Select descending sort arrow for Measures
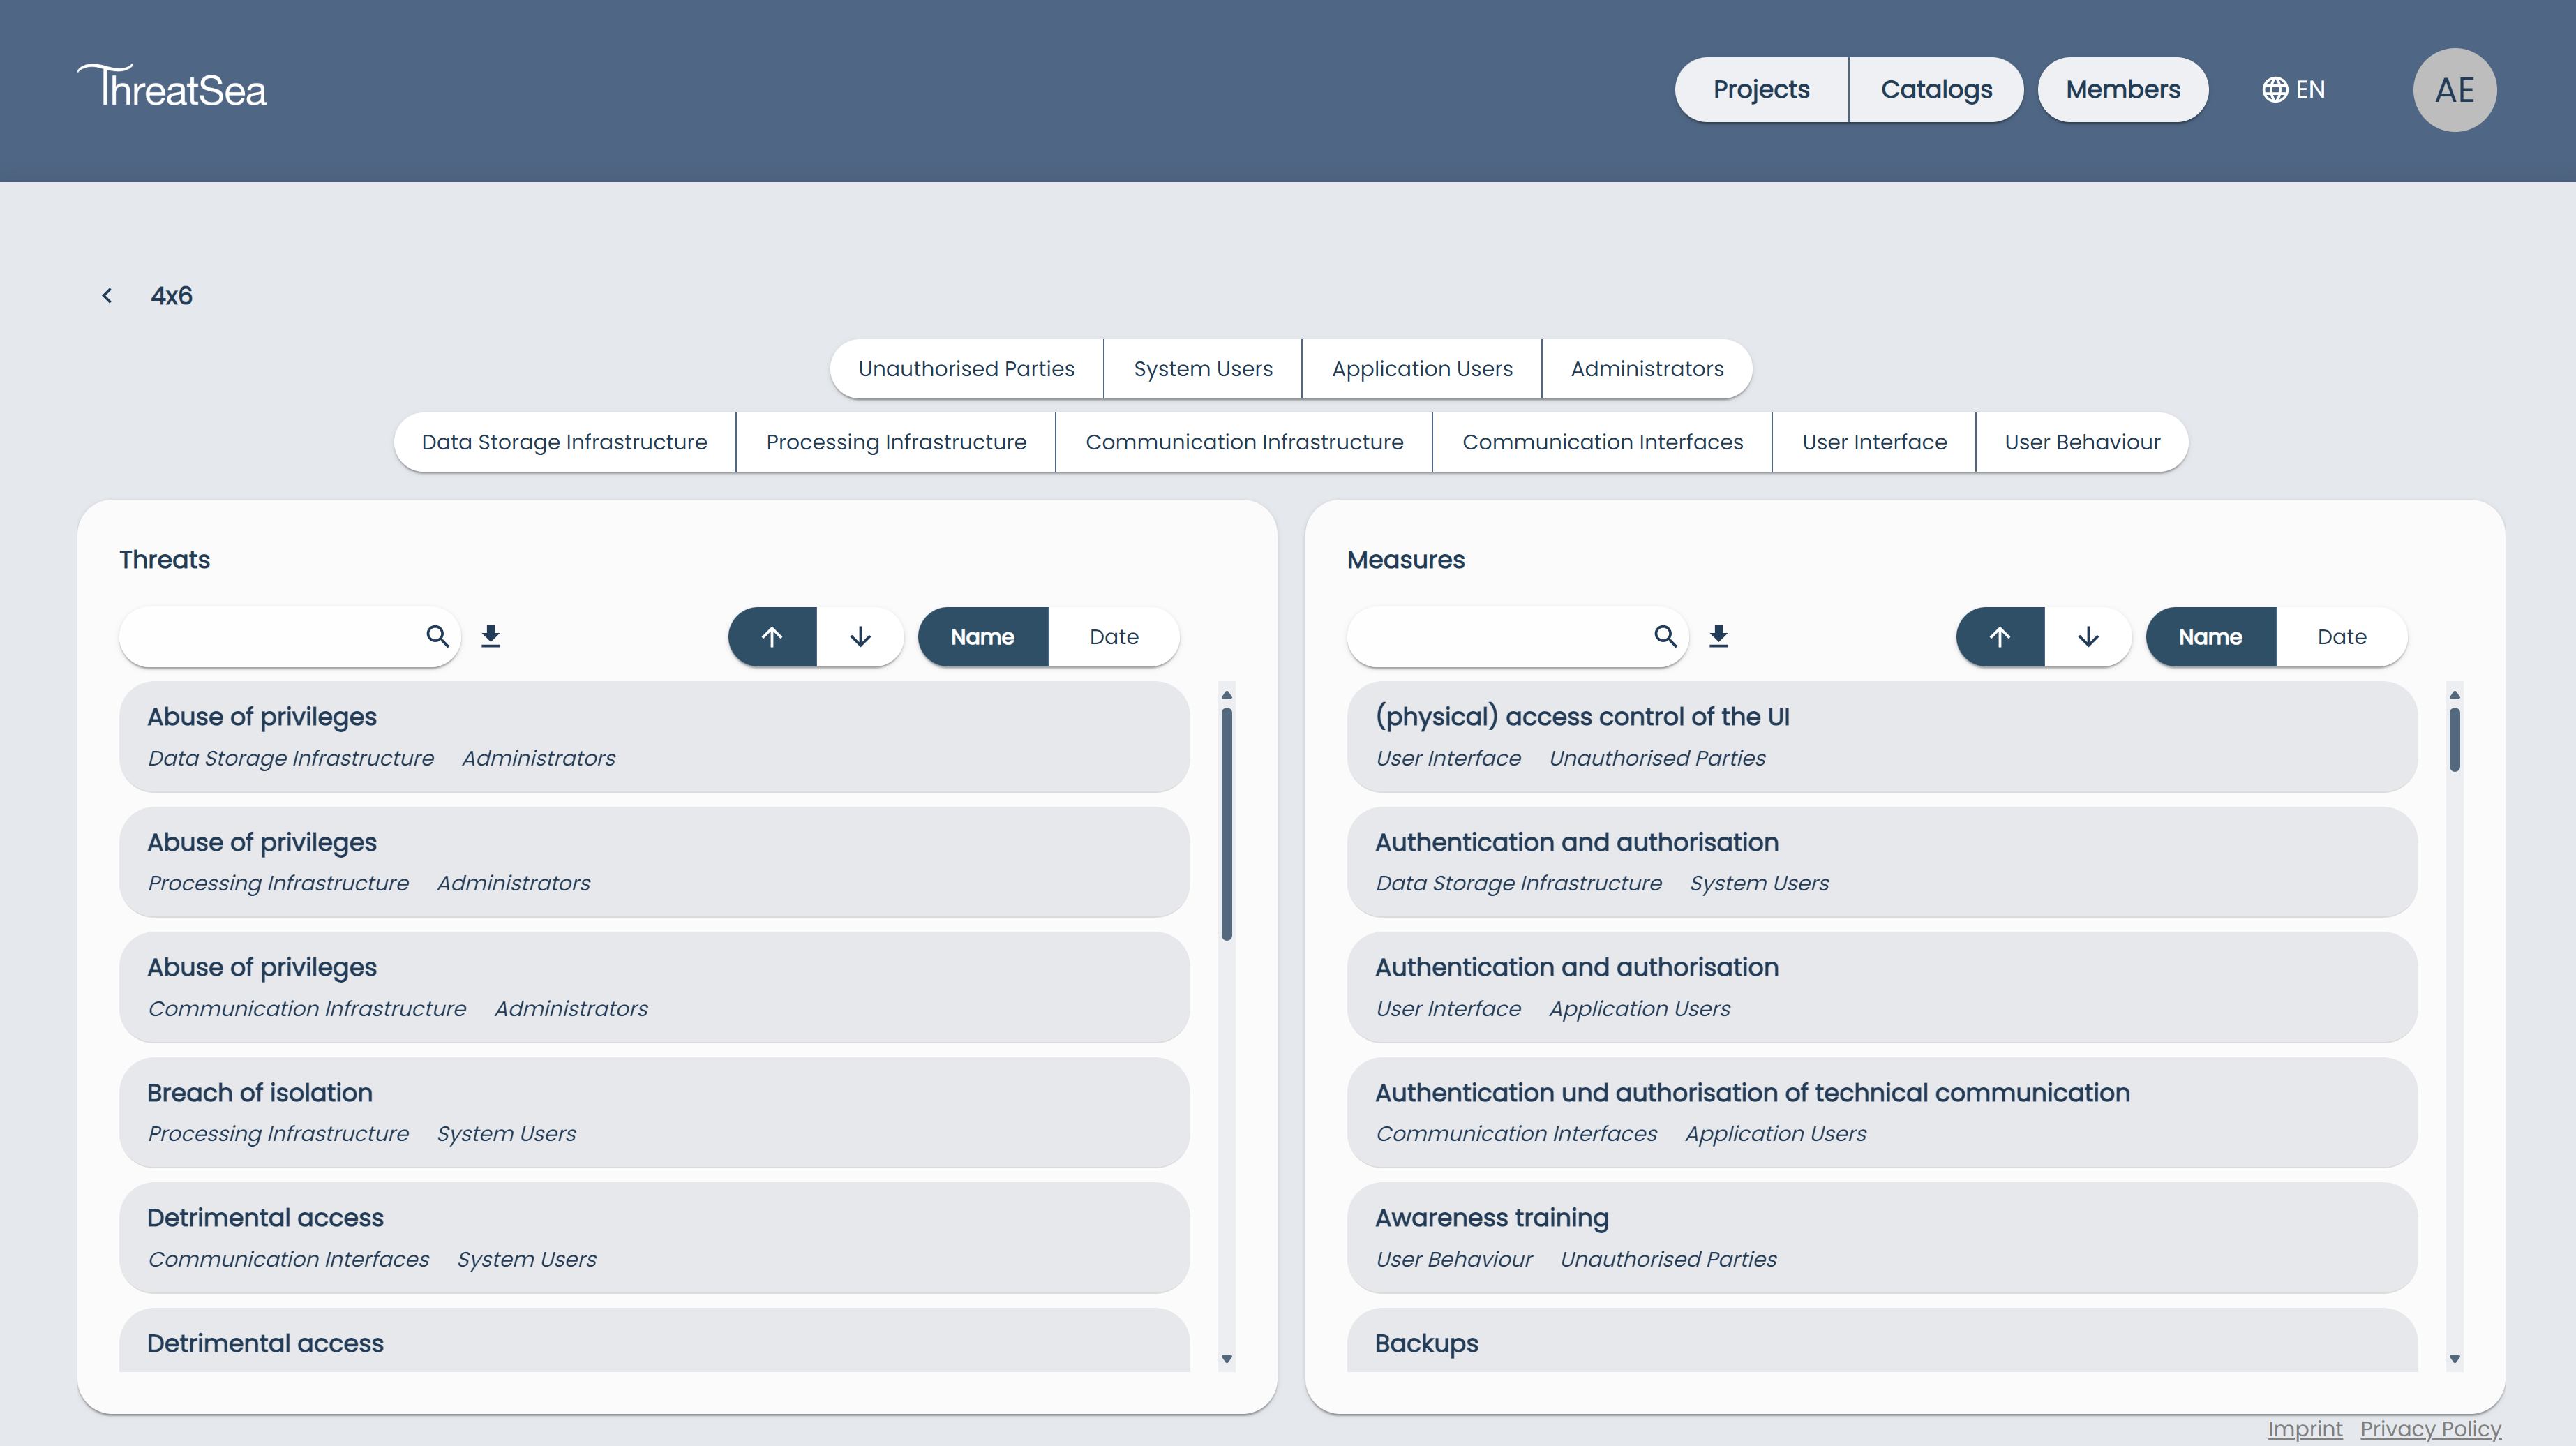This screenshot has width=2576, height=1446. (x=2088, y=637)
